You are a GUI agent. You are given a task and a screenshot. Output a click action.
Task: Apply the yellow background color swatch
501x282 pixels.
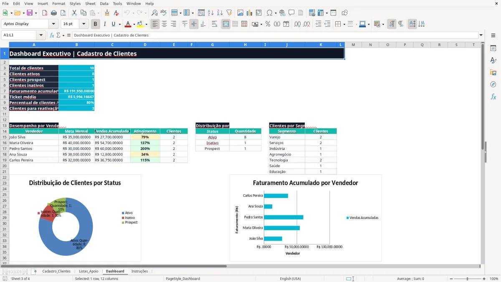pyautogui.click(x=140, y=24)
